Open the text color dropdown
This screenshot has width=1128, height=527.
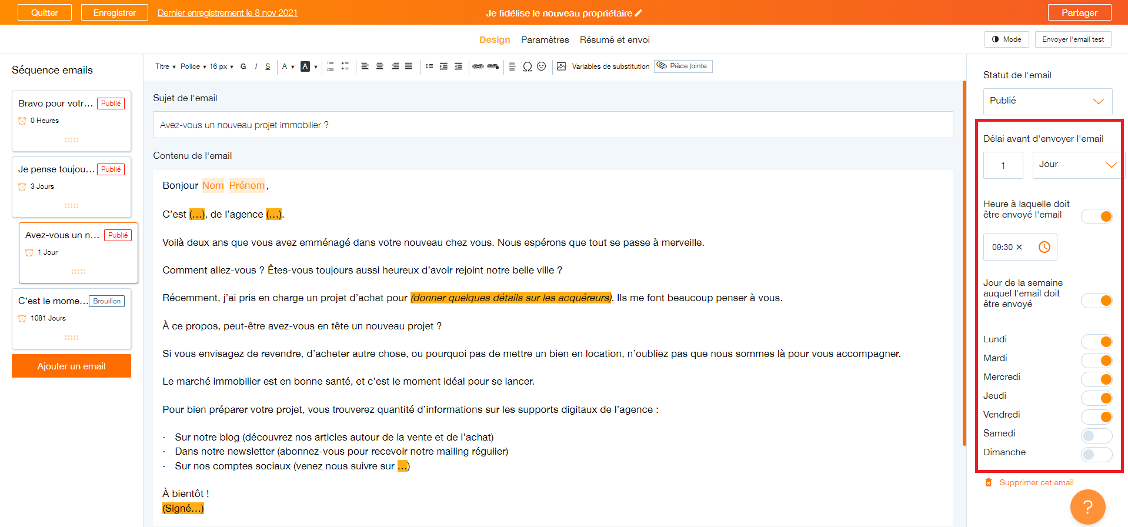(288, 66)
